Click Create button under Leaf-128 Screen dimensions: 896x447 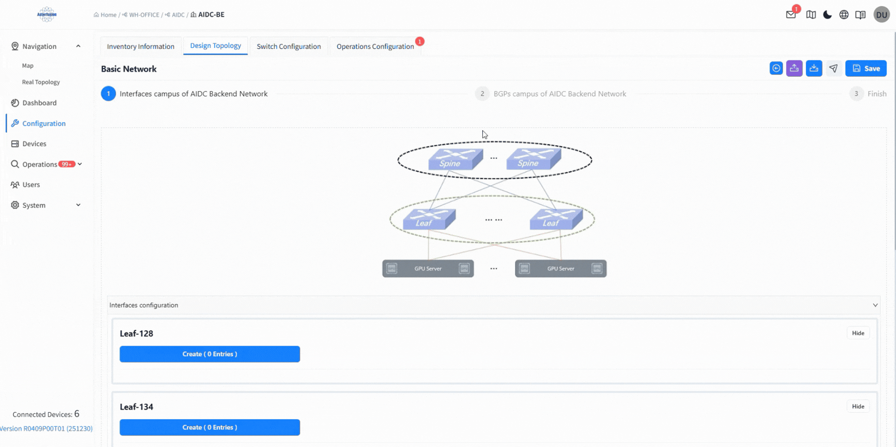coord(209,354)
